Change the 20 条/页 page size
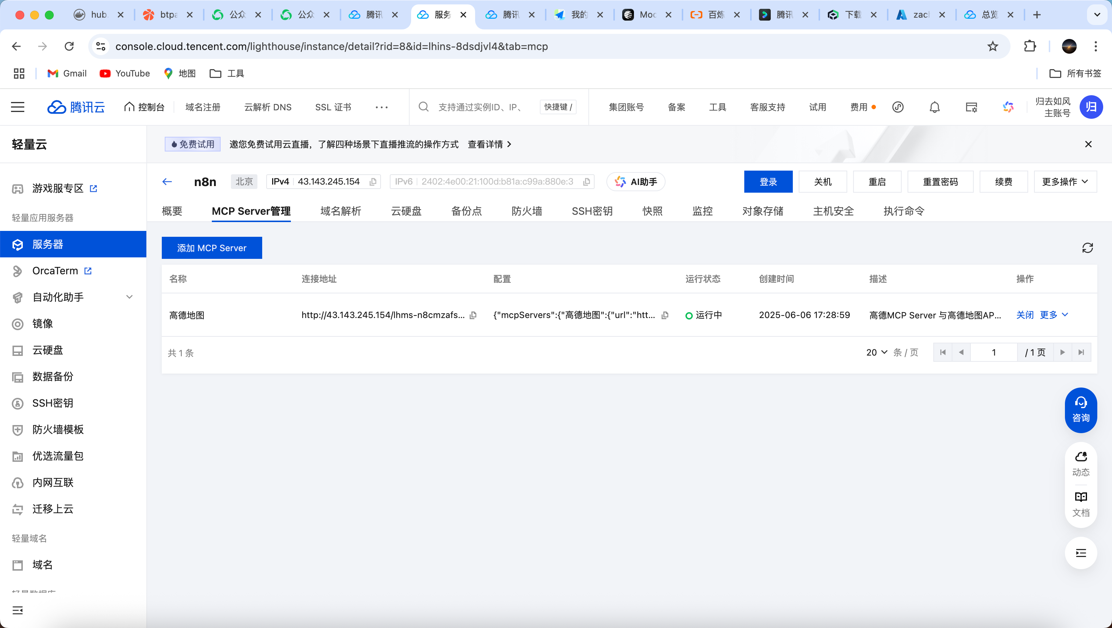Image resolution: width=1112 pixels, height=628 pixels. point(877,353)
